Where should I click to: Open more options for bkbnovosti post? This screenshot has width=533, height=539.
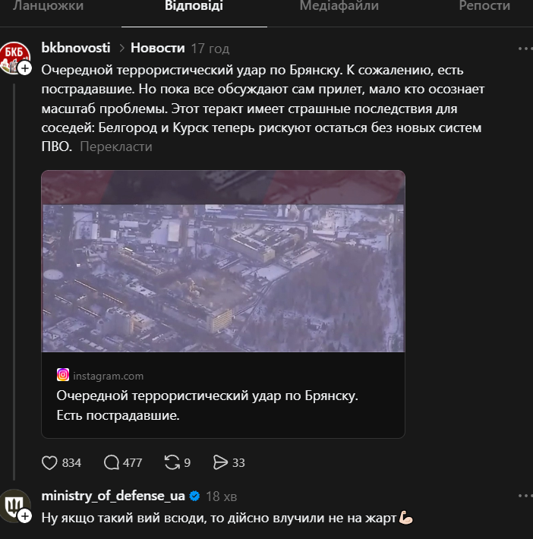[x=525, y=49]
